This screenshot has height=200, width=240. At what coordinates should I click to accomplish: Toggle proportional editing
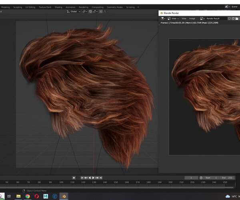101,12
